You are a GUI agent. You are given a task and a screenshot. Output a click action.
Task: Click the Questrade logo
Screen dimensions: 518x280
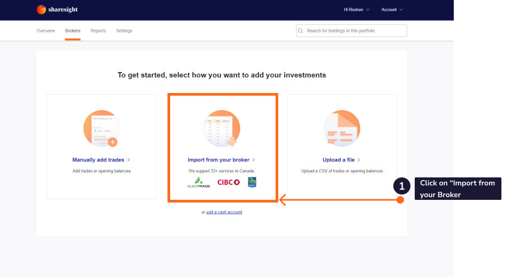pyautogui.click(x=199, y=182)
